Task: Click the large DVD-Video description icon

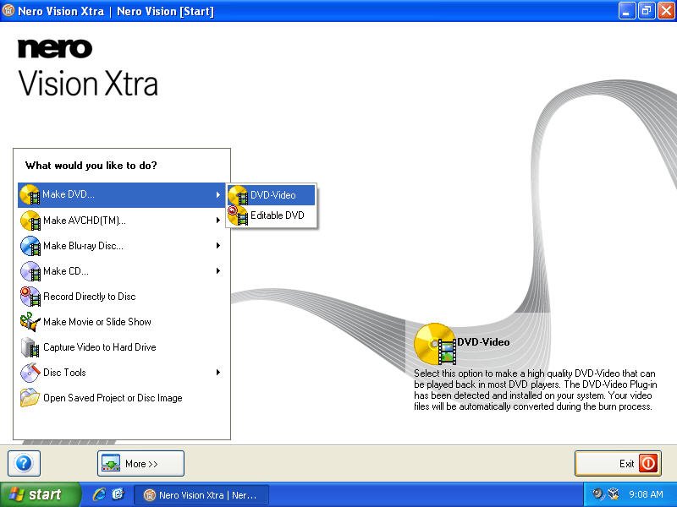Action: [435, 344]
